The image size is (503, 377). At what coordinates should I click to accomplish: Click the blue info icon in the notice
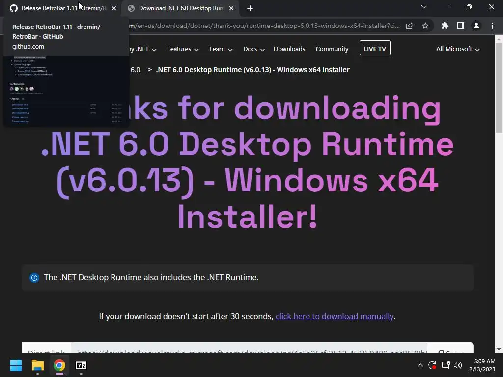tap(34, 278)
